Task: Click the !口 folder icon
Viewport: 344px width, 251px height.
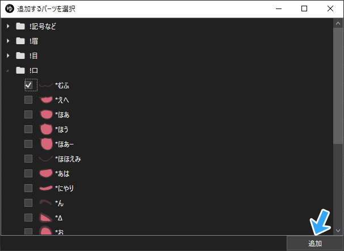Action: pyautogui.click(x=20, y=70)
